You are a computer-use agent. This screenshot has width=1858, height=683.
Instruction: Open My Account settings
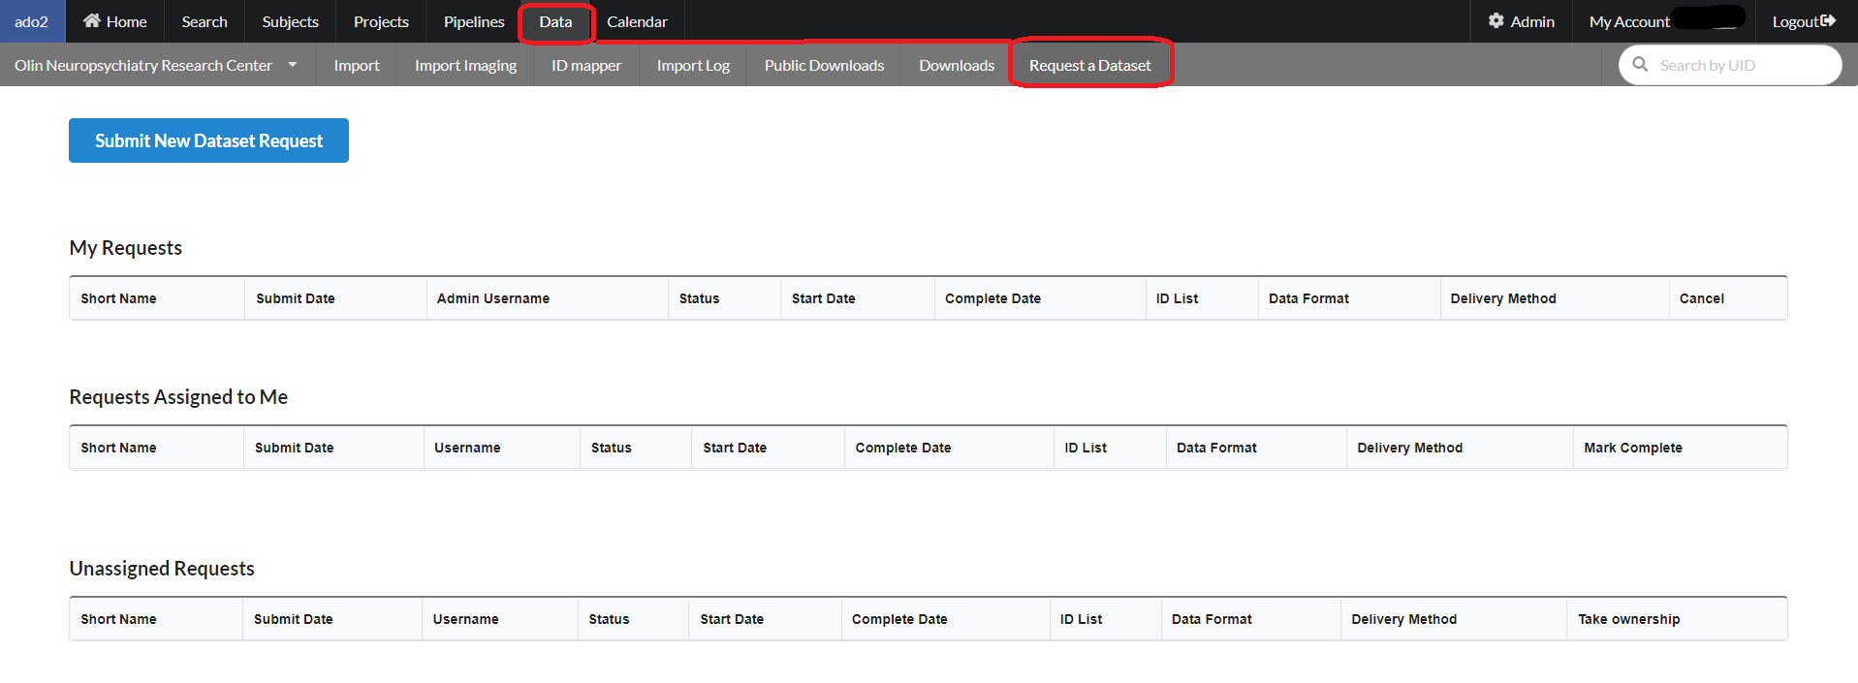1628,21
